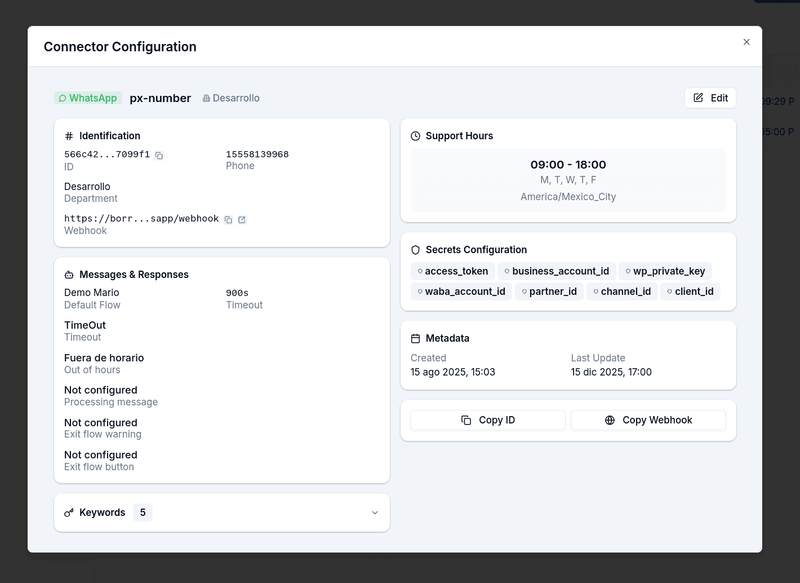Click the ID value 566c42...7099f1
Viewport: 800px width, 583px height.
pos(107,154)
